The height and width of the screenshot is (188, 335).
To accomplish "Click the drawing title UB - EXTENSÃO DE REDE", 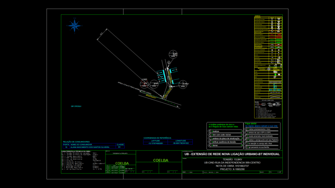I will pos(232,154).
